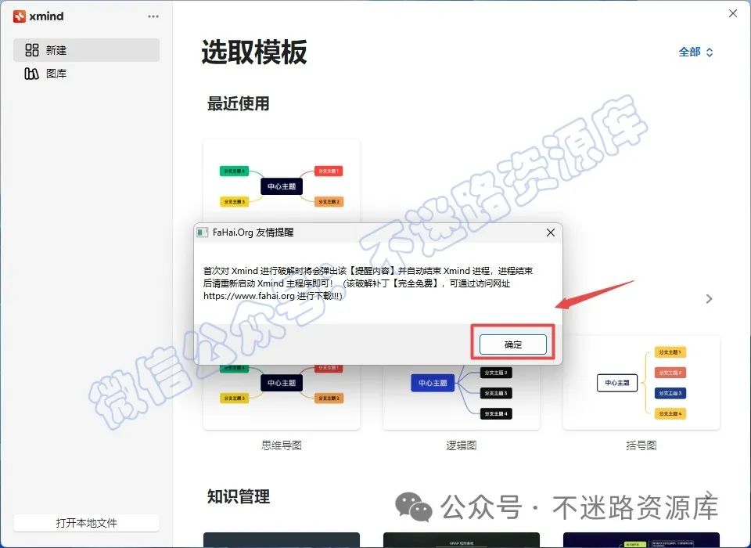Open second 知识管理 template thumbnail

(462, 540)
